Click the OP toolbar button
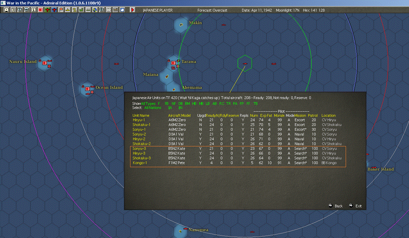Screen dimensions: 409x238 point(109,10)
